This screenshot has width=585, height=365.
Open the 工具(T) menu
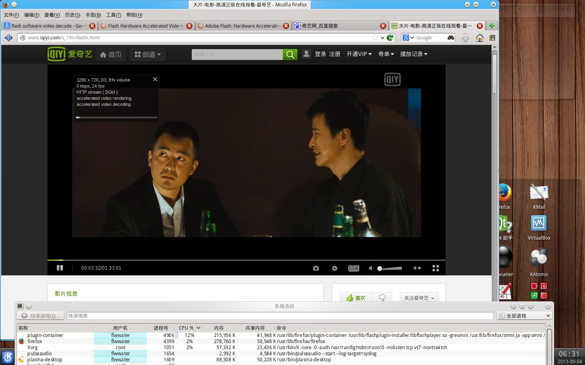click(x=114, y=15)
